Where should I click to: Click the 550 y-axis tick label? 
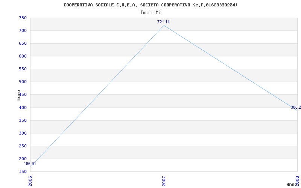point(23,69)
